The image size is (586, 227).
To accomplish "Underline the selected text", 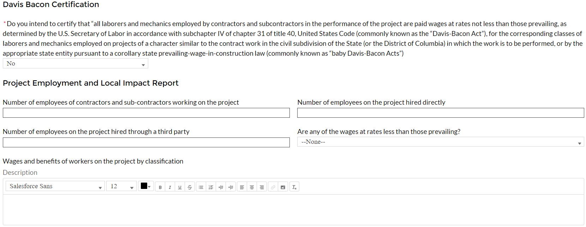I will pos(180,187).
